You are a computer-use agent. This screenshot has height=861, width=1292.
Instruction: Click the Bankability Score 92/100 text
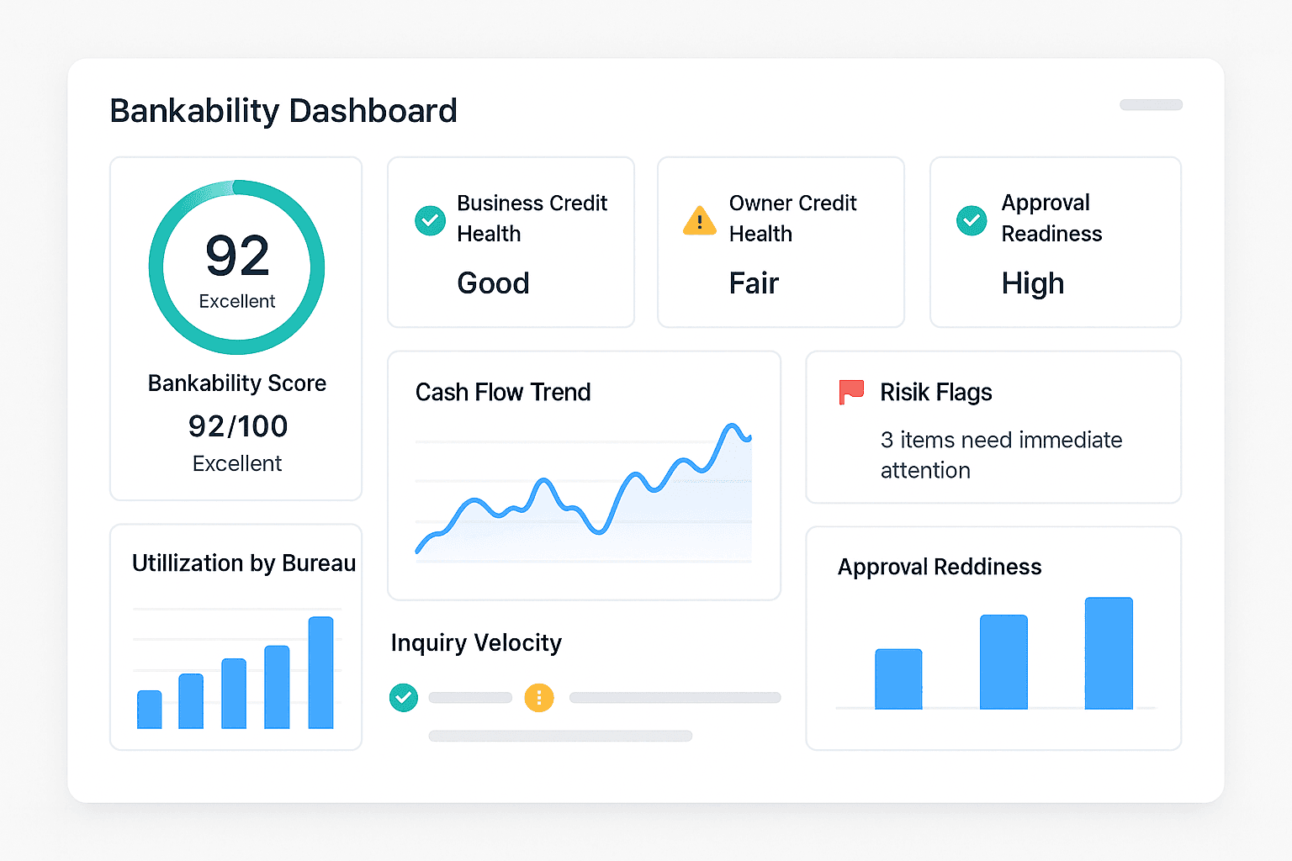[x=236, y=426]
